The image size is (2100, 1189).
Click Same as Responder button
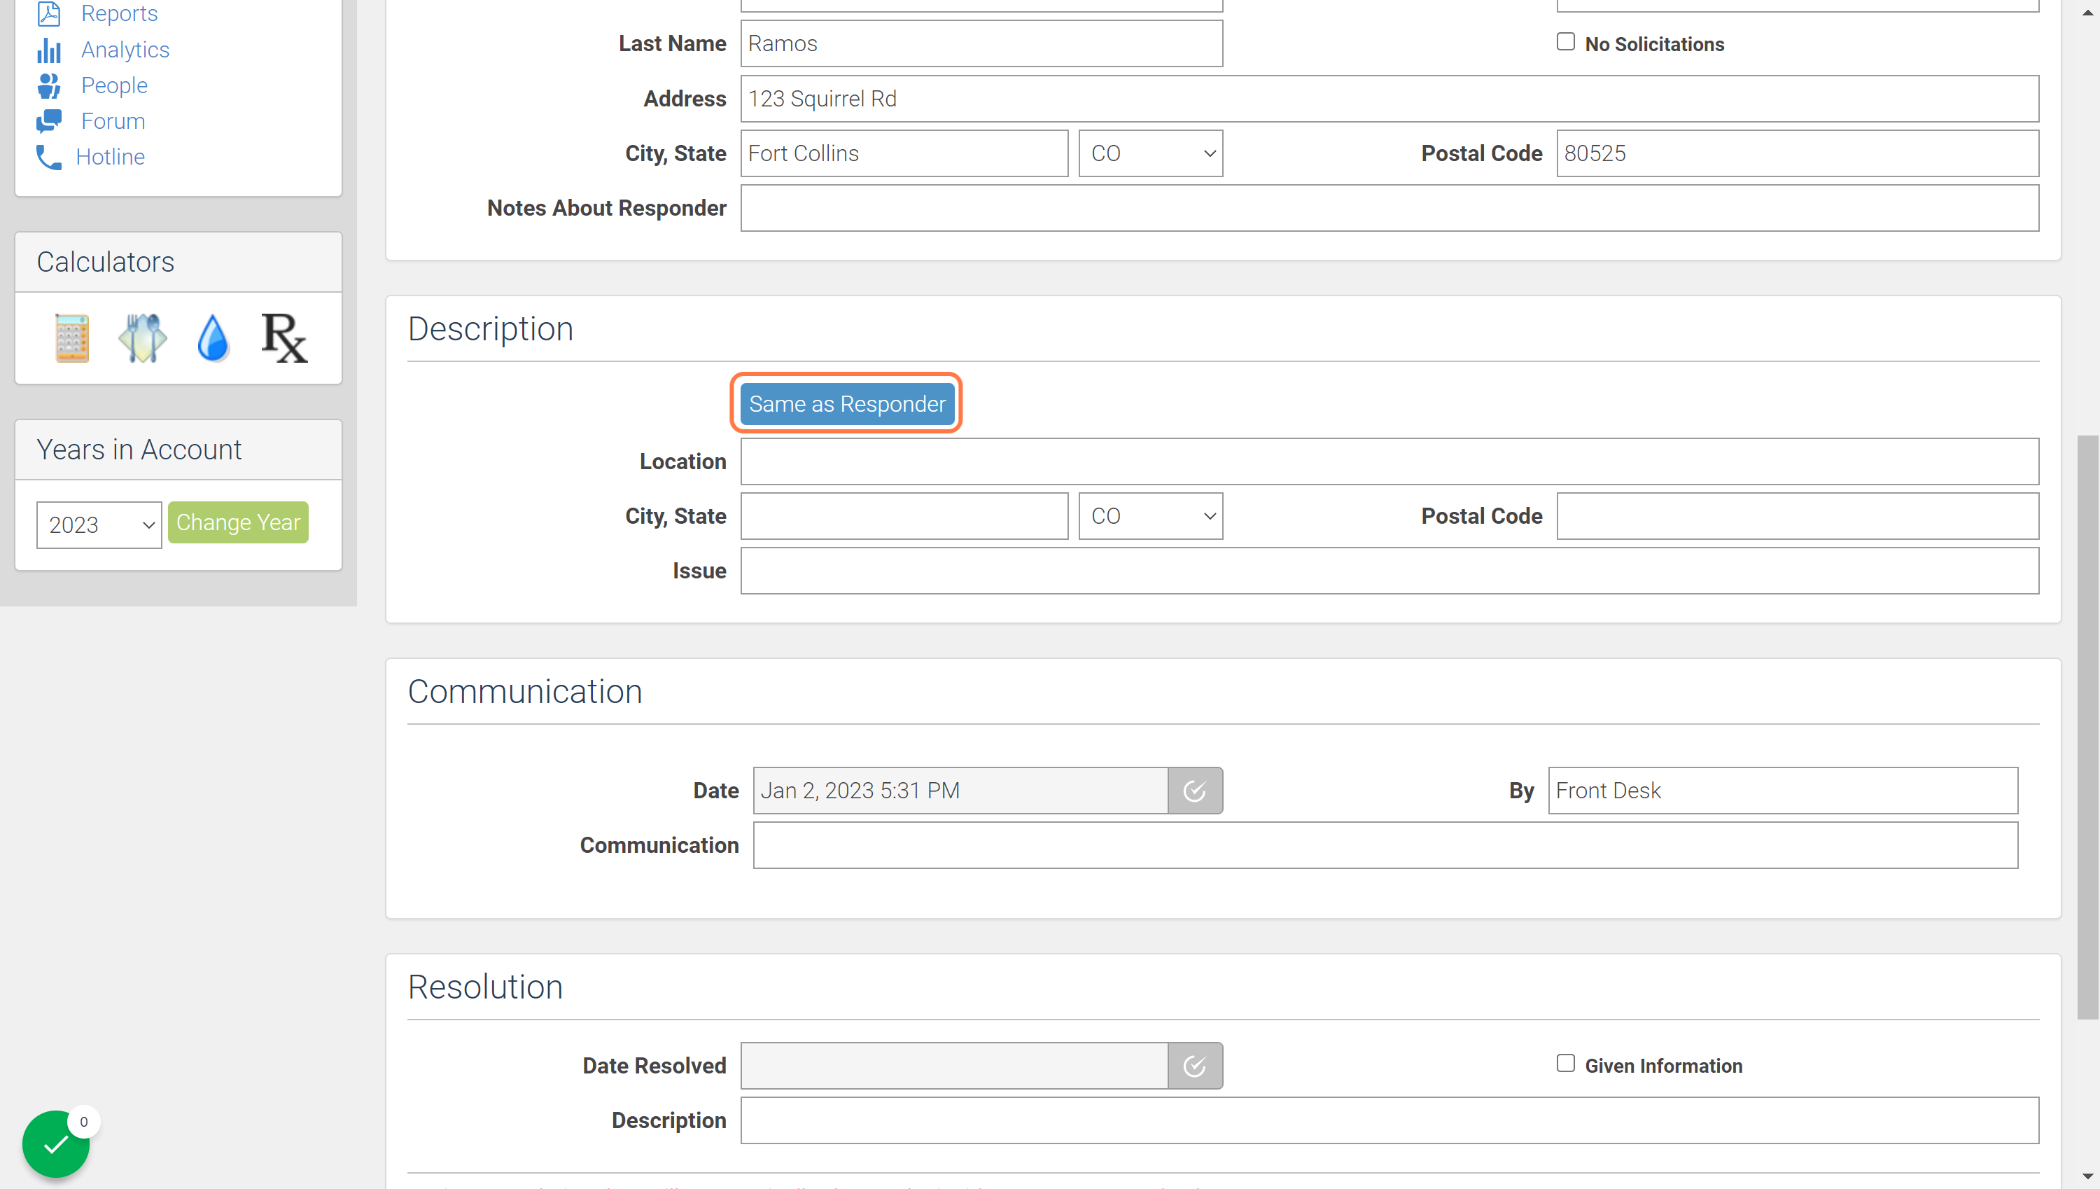pyautogui.click(x=847, y=404)
